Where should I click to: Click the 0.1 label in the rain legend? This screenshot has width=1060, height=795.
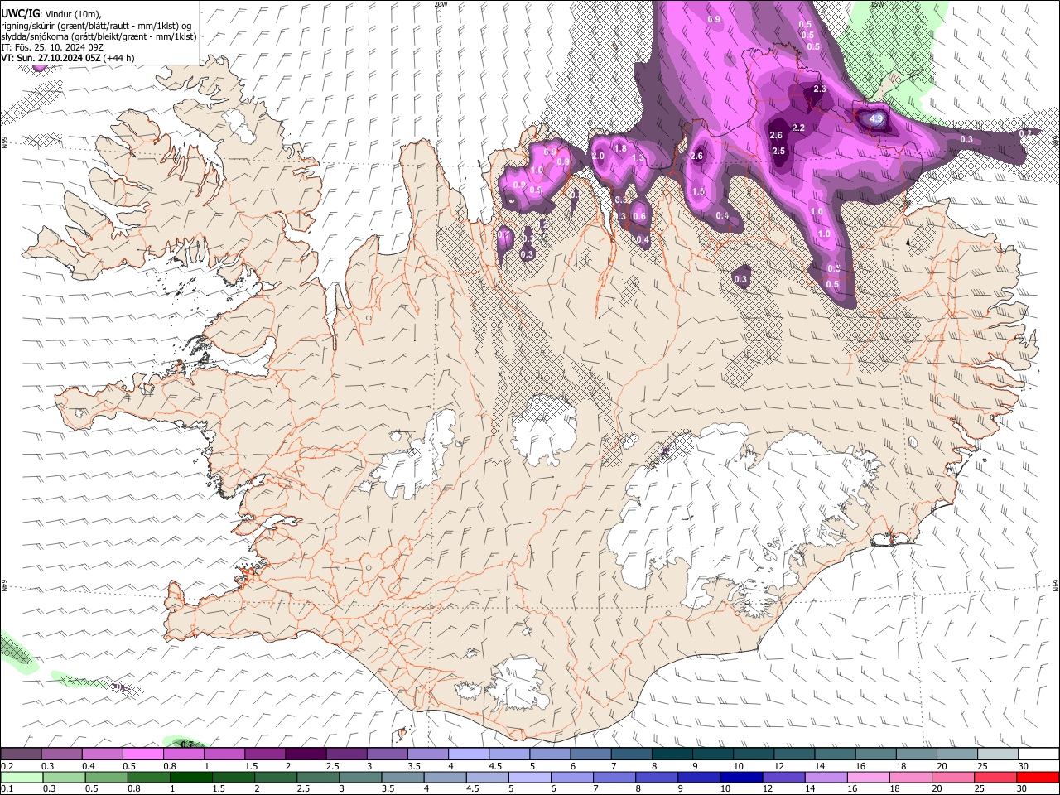(7, 788)
